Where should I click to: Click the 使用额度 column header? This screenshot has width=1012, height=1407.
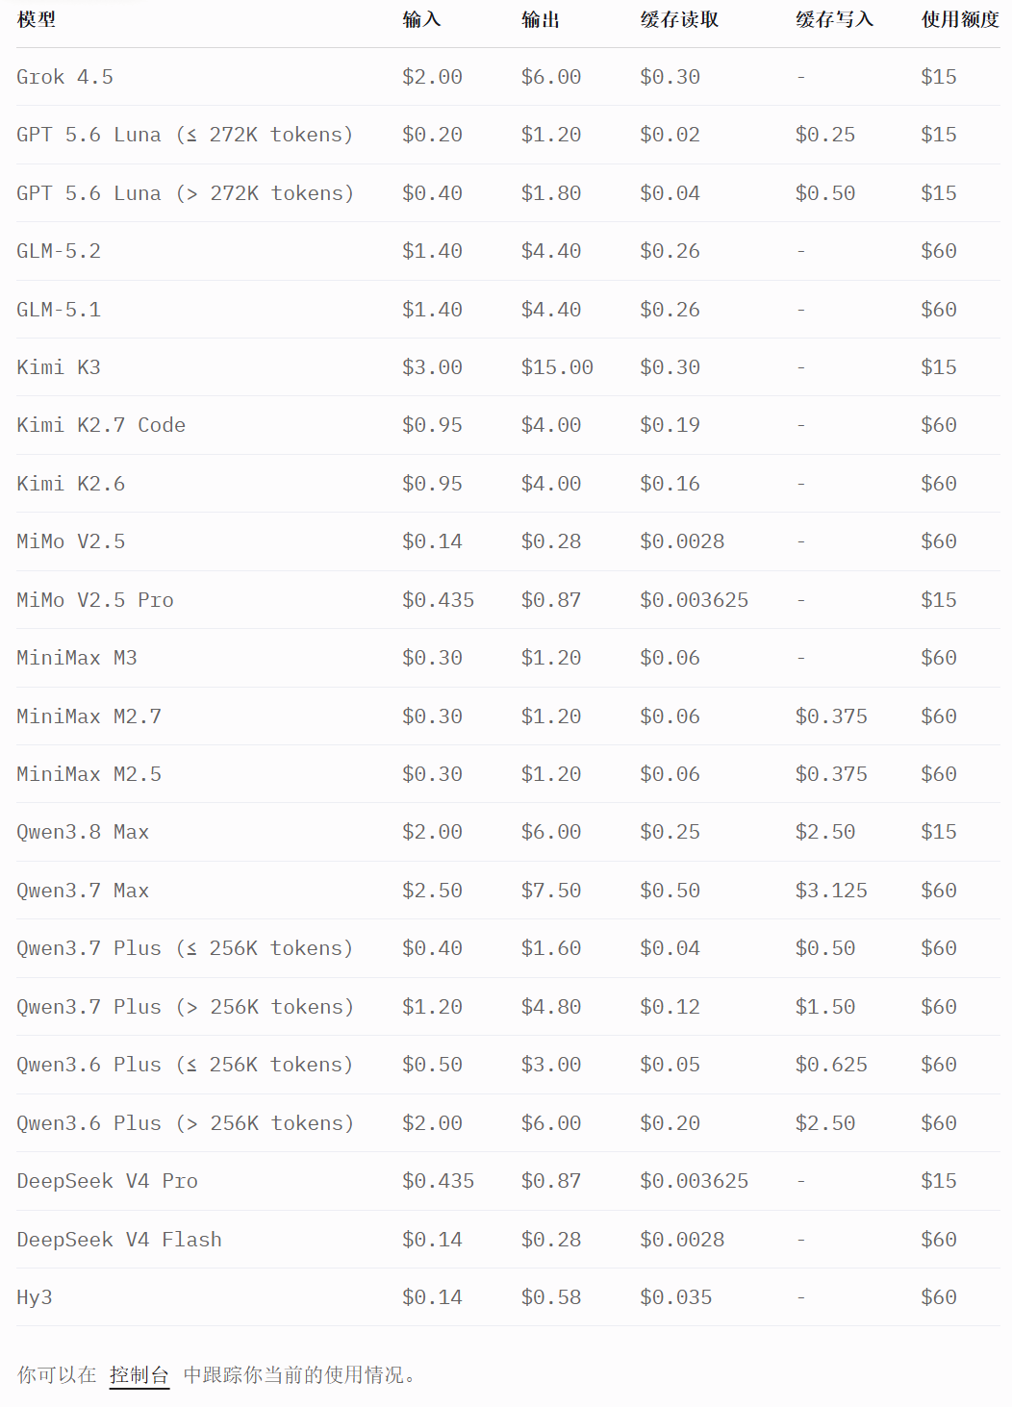[x=960, y=19]
